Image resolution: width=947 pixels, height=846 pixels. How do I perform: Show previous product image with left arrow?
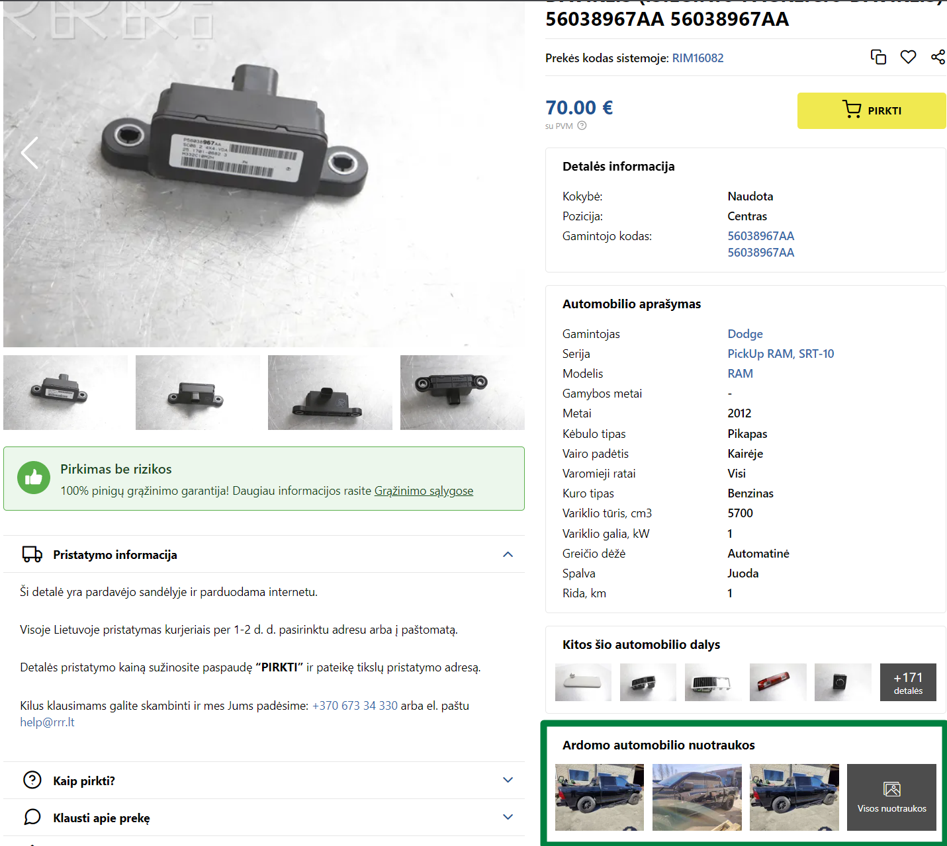pos(29,153)
